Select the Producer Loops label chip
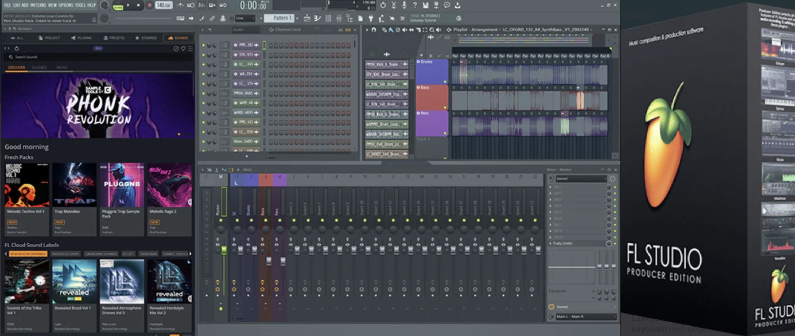The height and width of the screenshot is (336, 795). (65, 254)
